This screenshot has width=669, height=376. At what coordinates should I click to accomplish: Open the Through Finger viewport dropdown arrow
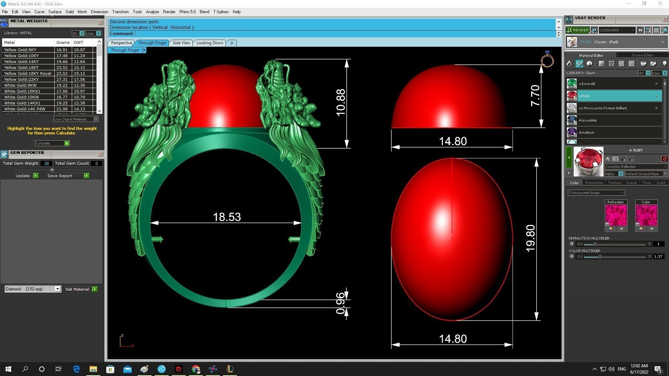coord(144,50)
